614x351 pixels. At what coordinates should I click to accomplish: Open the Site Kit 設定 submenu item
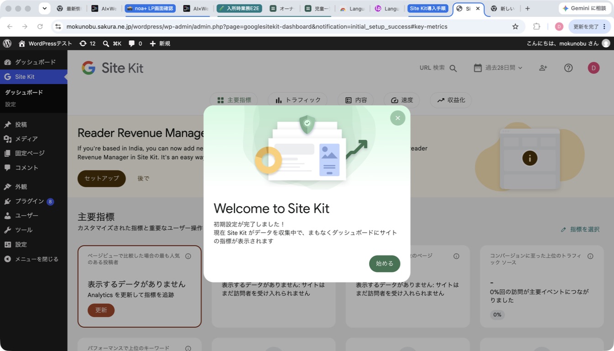pyautogui.click(x=11, y=104)
